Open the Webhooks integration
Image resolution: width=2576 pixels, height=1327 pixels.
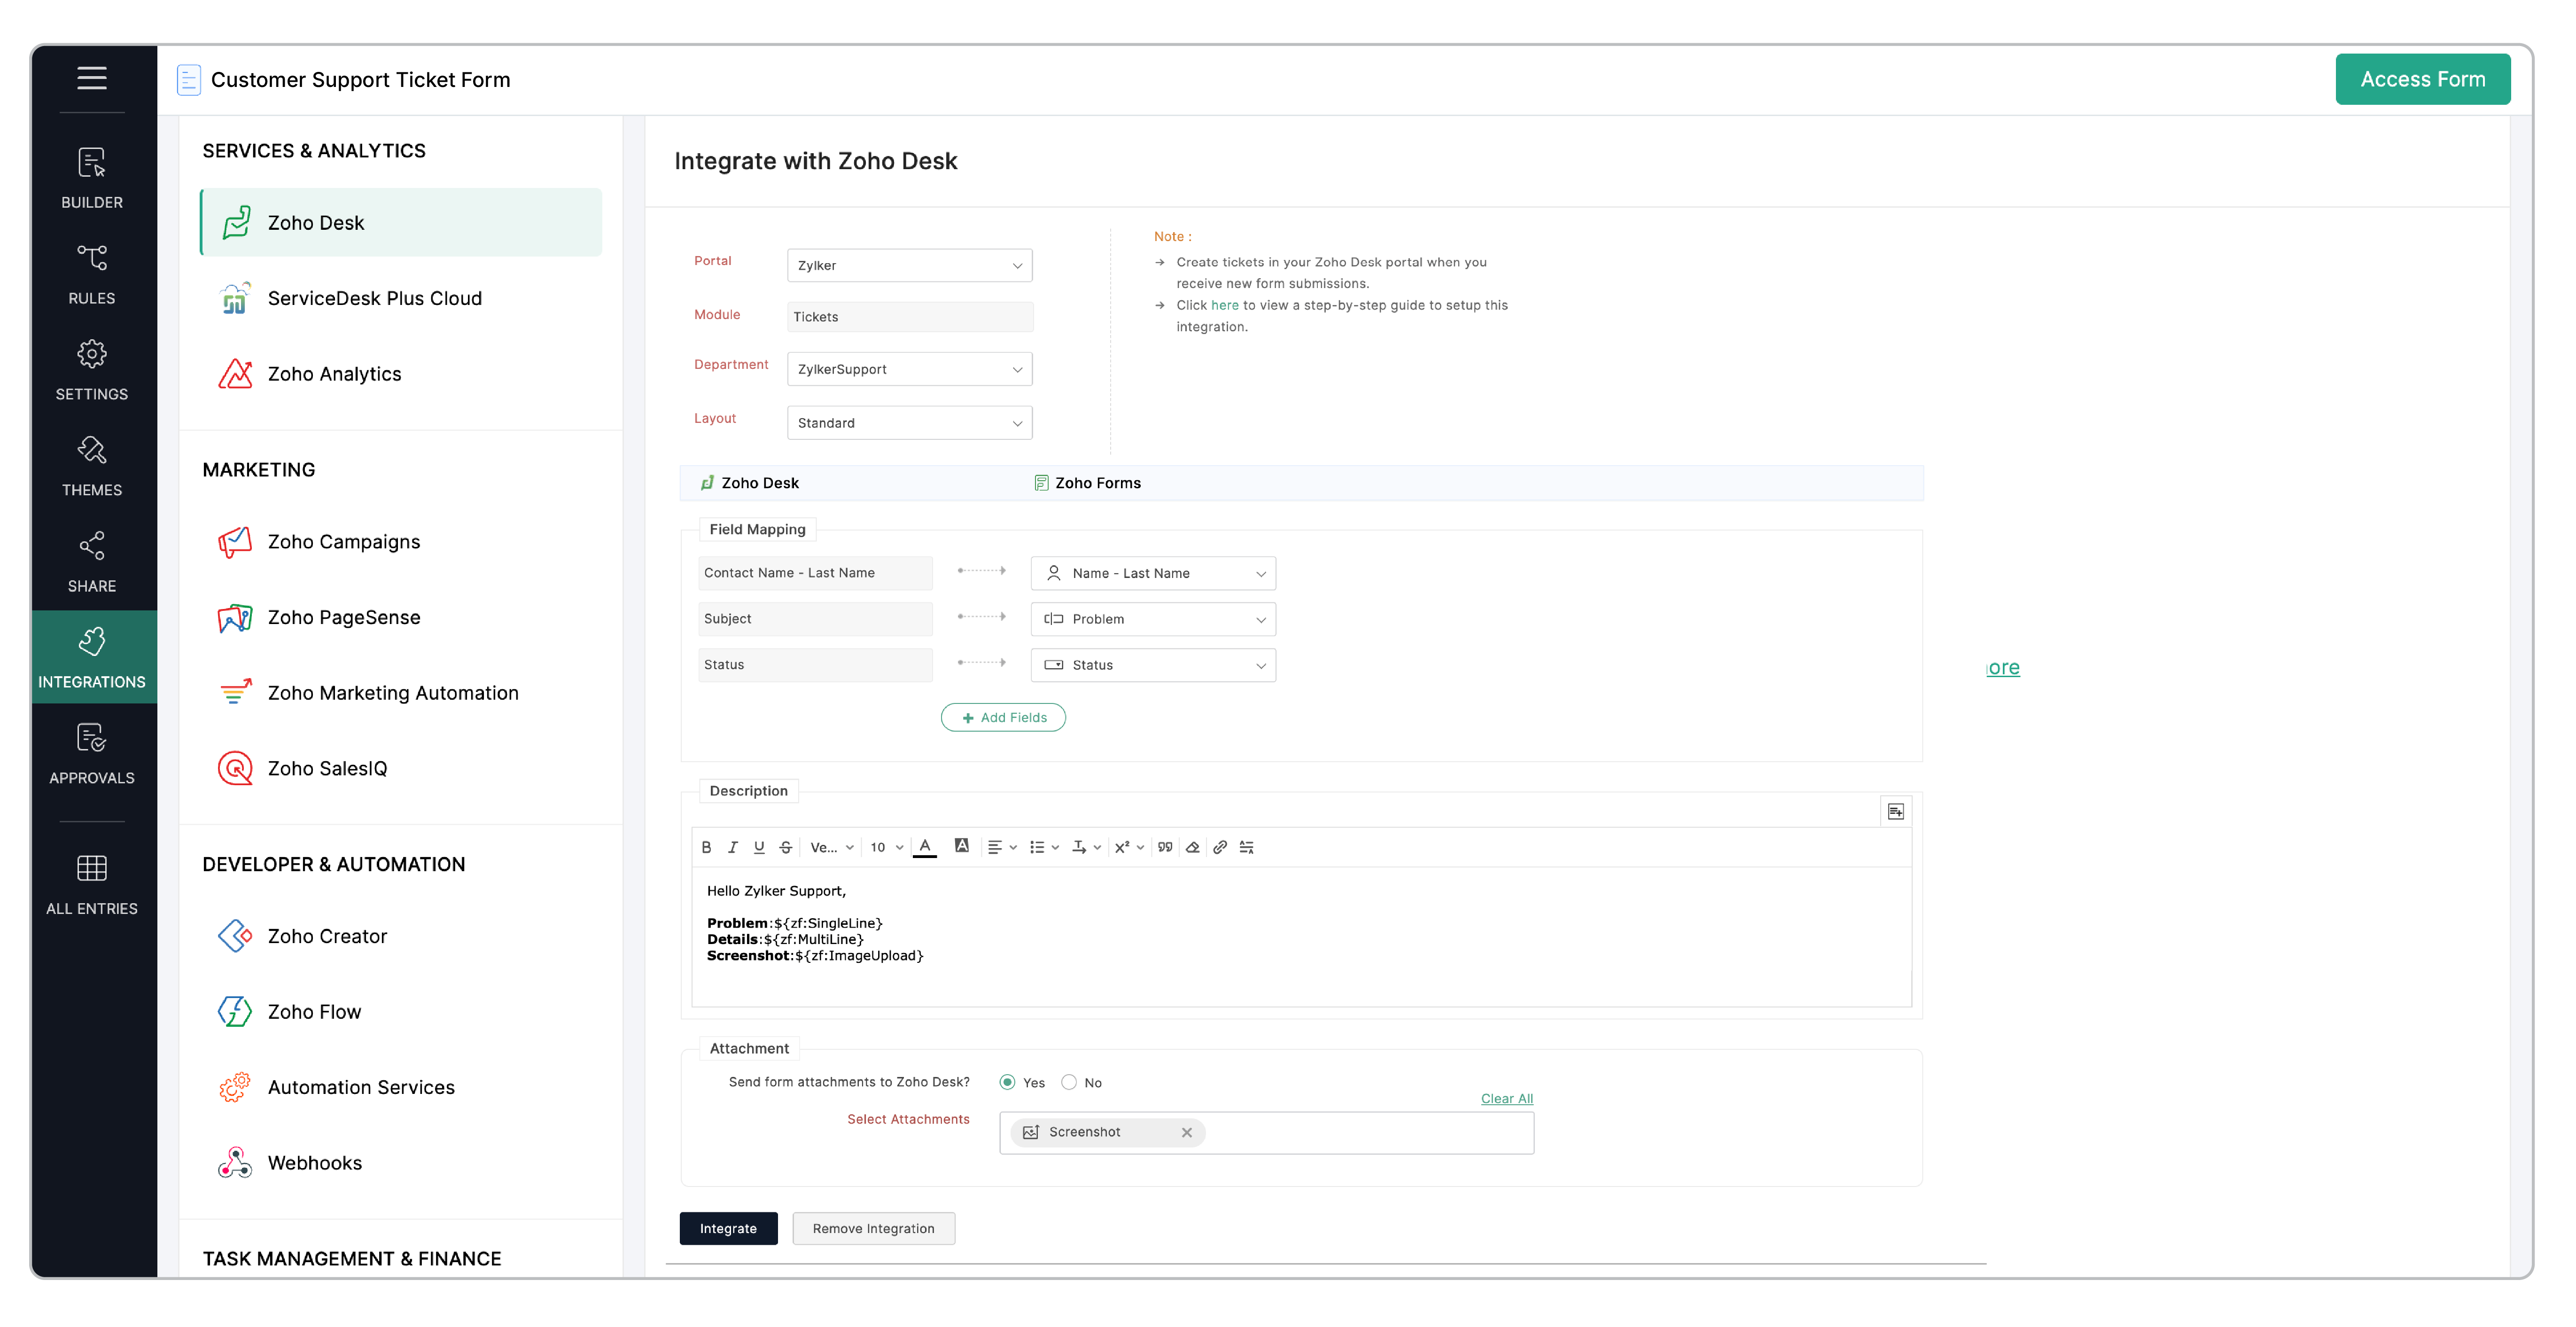315,1162
